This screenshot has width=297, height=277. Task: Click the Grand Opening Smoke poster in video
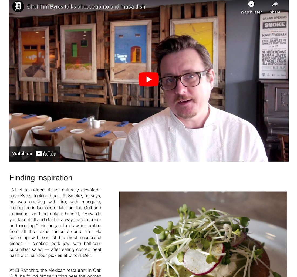pos(274,45)
